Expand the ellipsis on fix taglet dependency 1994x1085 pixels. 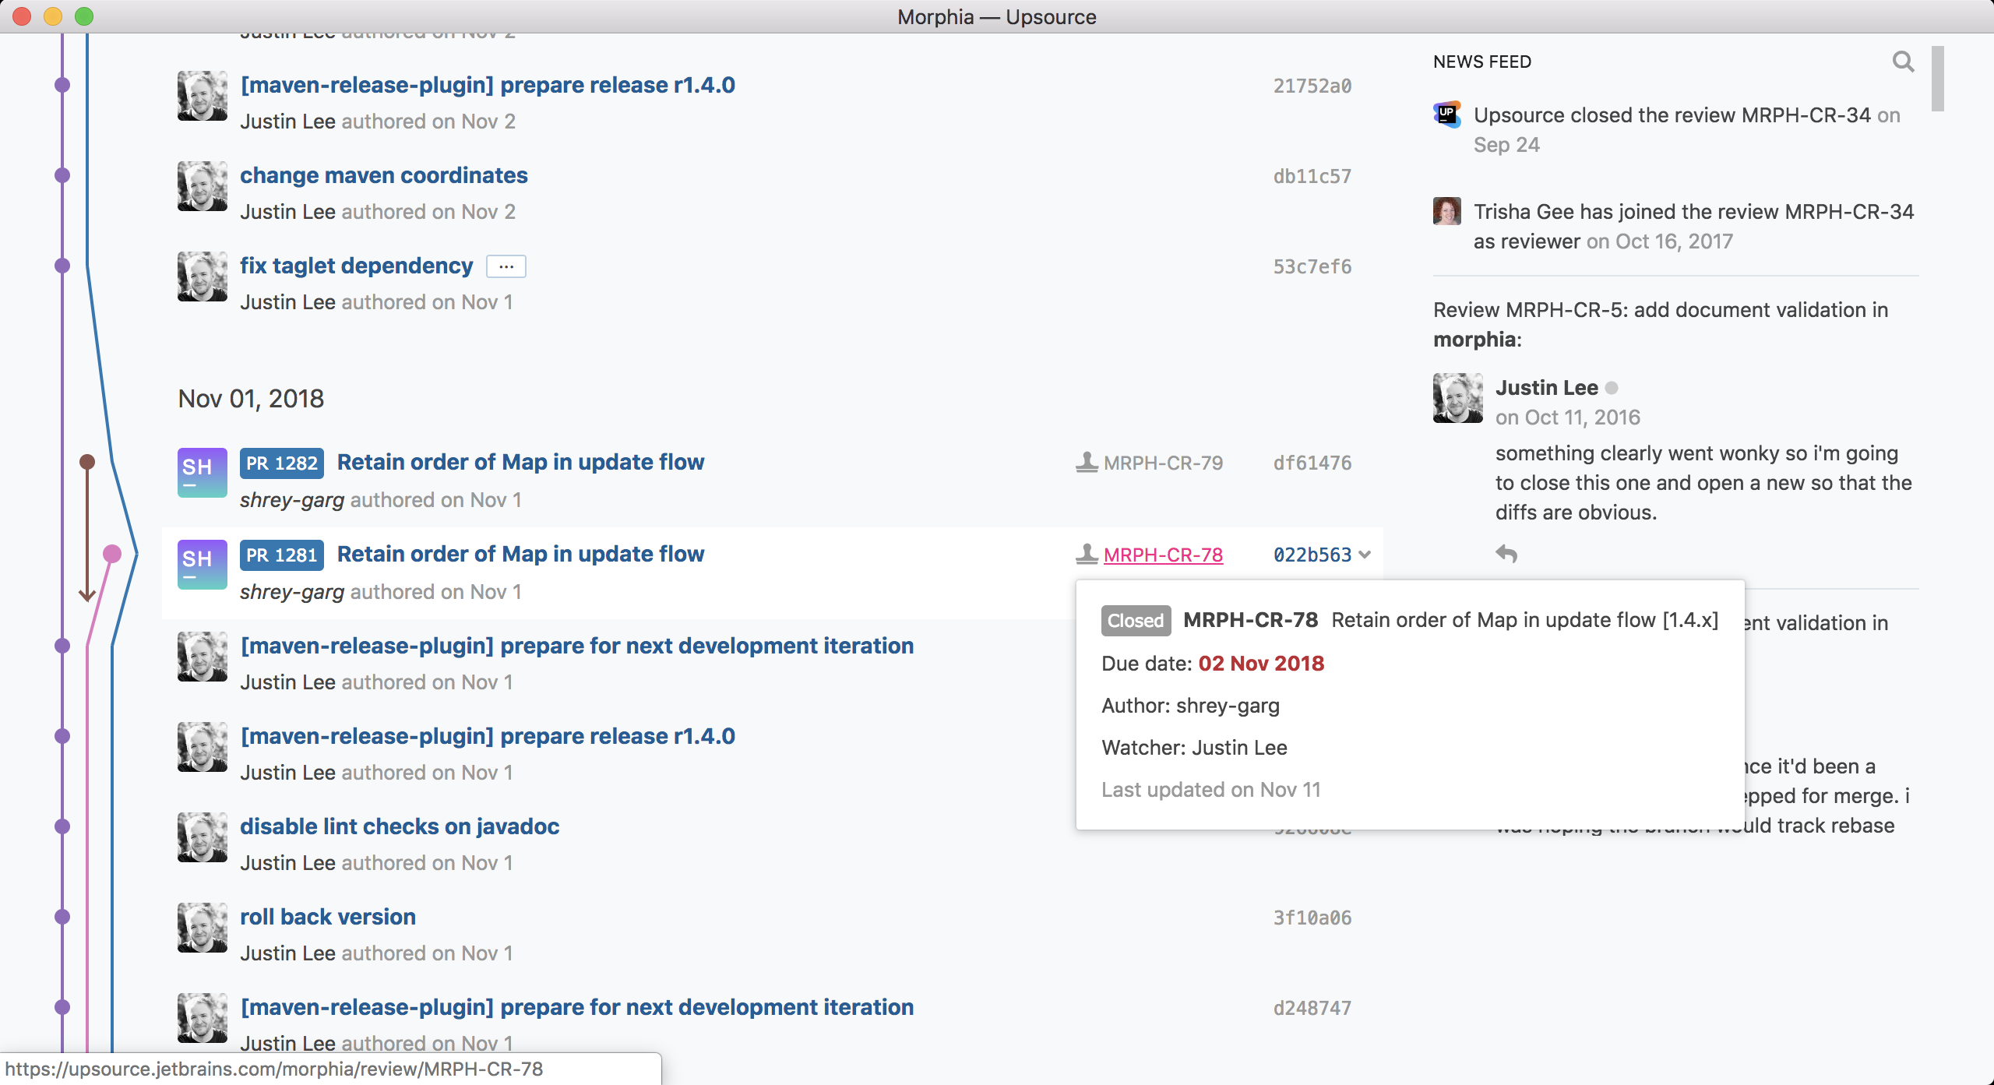pyautogui.click(x=506, y=266)
